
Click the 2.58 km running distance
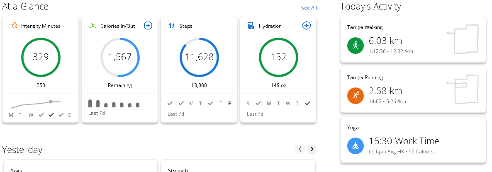click(x=385, y=91)
